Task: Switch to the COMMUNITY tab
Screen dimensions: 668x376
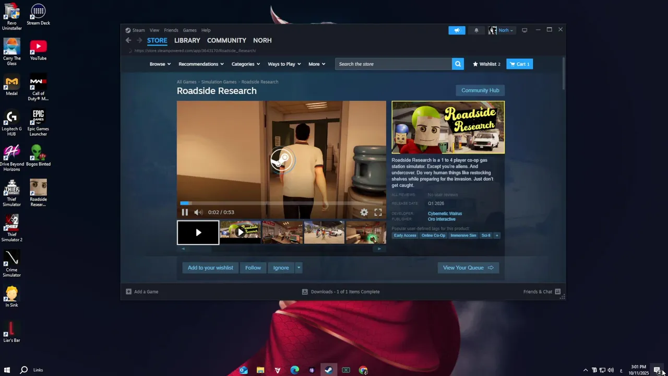Action: 226,40
